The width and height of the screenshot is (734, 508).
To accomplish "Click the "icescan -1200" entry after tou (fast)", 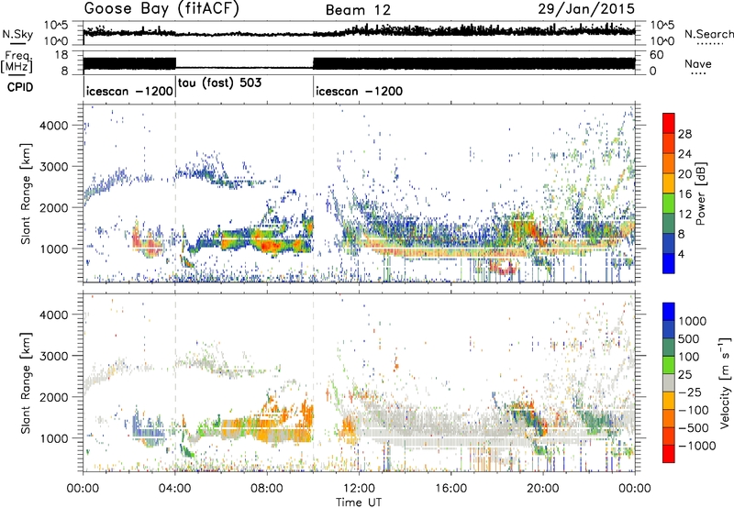I will [x=359, y=91].
